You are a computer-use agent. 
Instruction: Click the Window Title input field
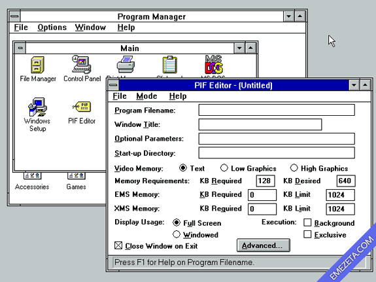[x=260, y=124]
